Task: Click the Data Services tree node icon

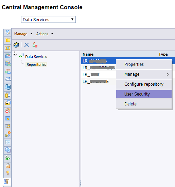Action: [x=21, y=56]
